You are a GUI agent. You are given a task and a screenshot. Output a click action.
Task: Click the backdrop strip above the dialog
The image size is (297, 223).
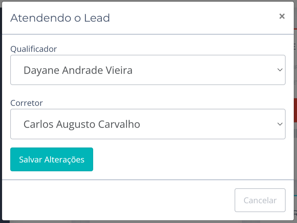click(x=146, y=1)
